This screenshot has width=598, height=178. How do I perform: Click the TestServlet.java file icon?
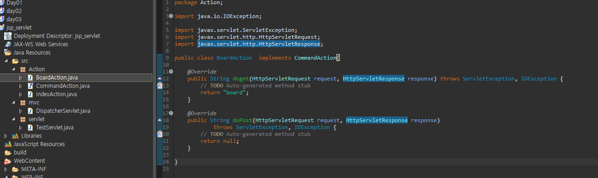[30, 128]
